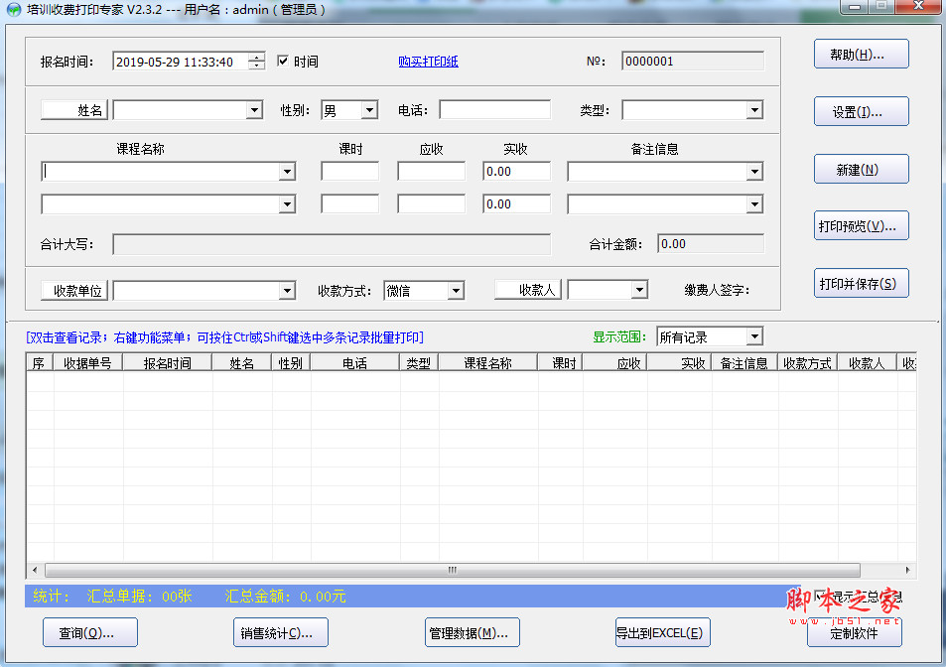
Task: Click horizontal scrollbar thumb of records table
Action: (x=453, y=570)
